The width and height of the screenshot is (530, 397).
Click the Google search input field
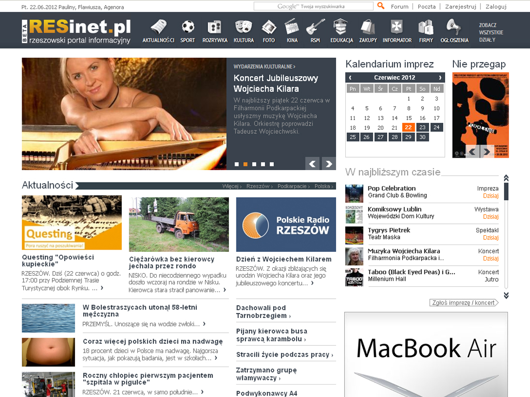pos(313,7)
